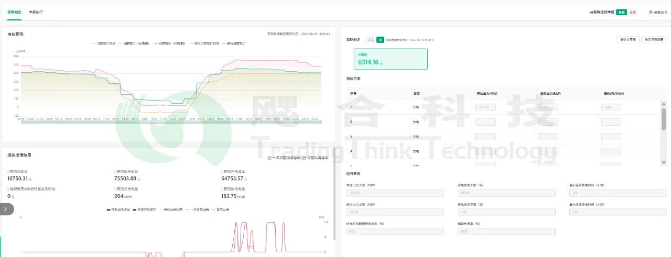The height and width of the screenshot is (257, 671).
Task: Toggle 预测放电收益 legend in clearing chart
Action: tap(118, 209)
